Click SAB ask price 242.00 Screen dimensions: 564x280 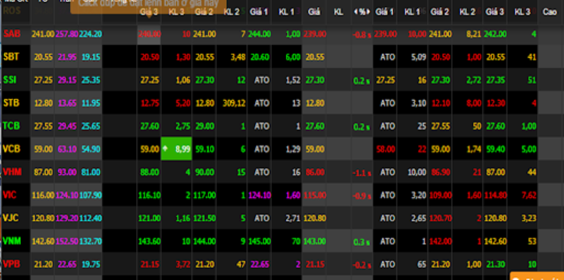click(495, 34)
